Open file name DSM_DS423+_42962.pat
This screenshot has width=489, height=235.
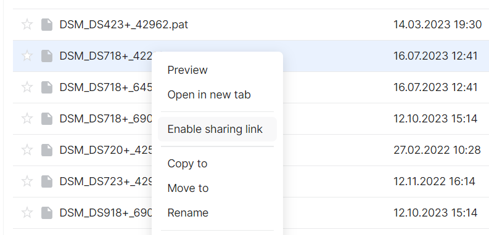pyautogui.click(x=124, y=25)
